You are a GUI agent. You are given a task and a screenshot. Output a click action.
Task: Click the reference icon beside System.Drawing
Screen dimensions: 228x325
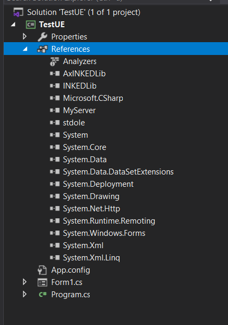tap(55, 196)
